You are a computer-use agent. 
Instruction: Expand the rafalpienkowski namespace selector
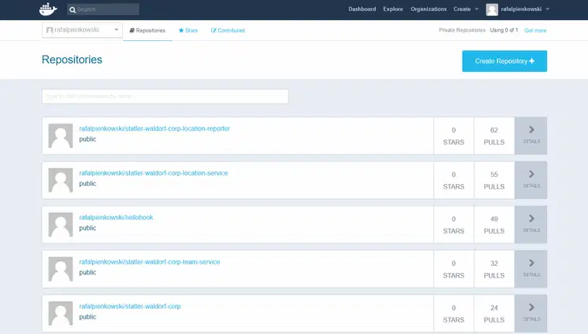pos(82,30)
